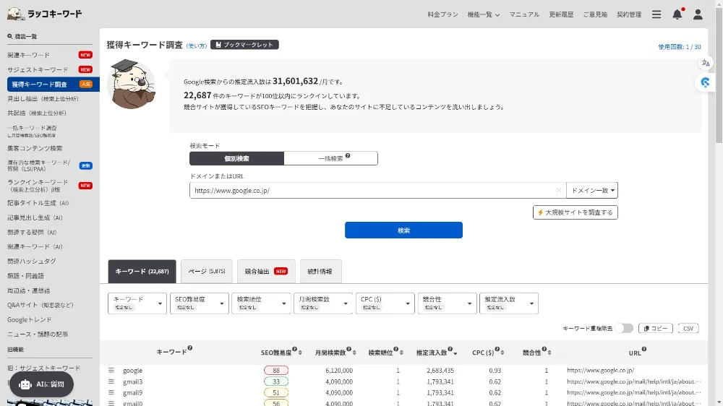723x406 pixels.
Task: Click the otter professor mascot image
Action: click(x=132, y=84)
